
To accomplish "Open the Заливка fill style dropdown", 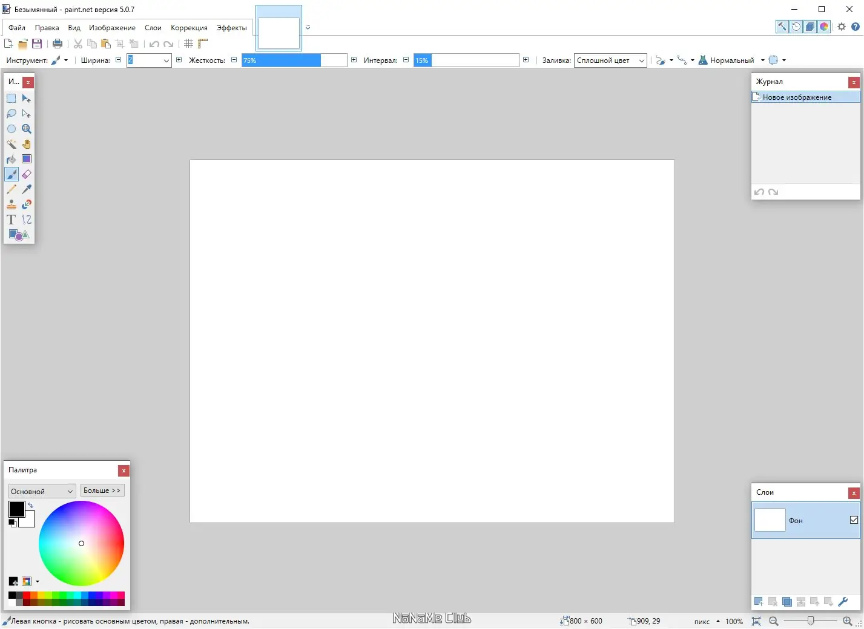I will click(x=610, y=60).
